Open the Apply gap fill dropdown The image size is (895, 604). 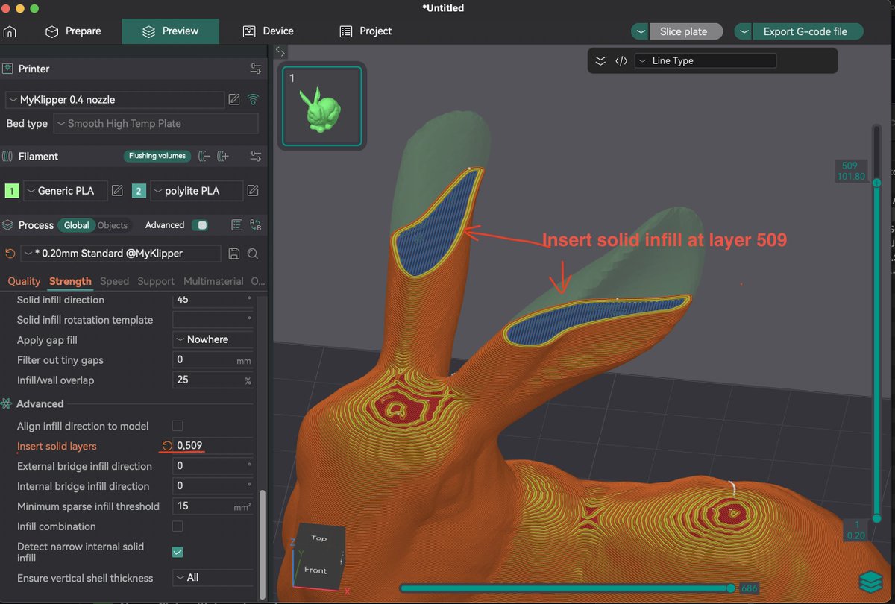(x=213, y=339)
